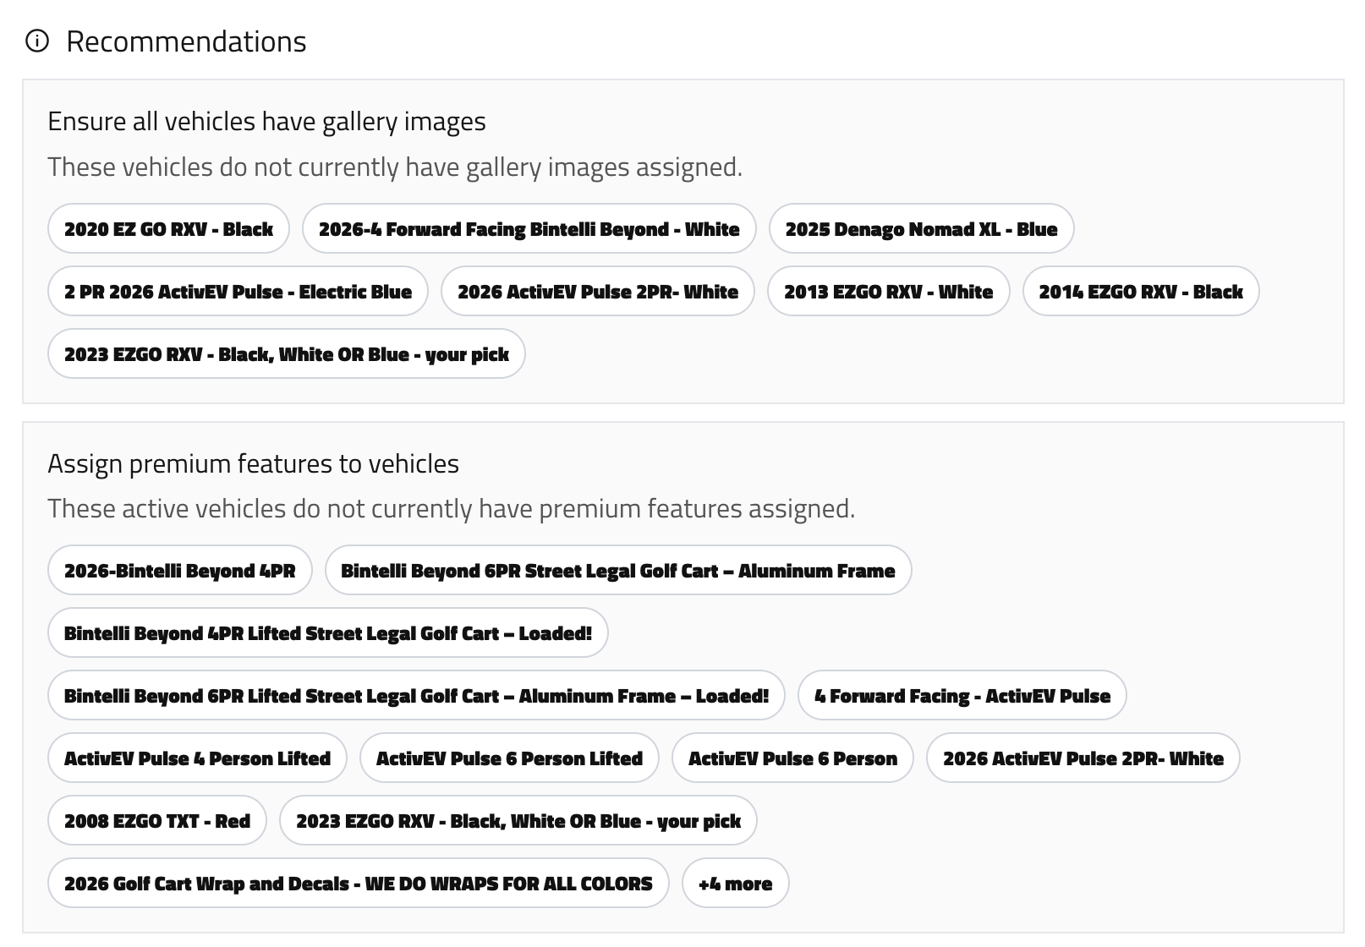Click the ActivEV Pulse 6 Person chip
Viewport: 1365px width, 947px height.
792,758
